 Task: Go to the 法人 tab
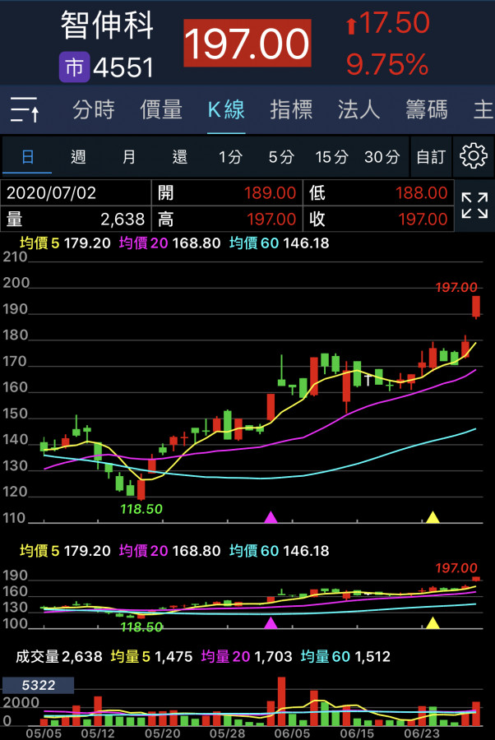click(x=359, y=109)
